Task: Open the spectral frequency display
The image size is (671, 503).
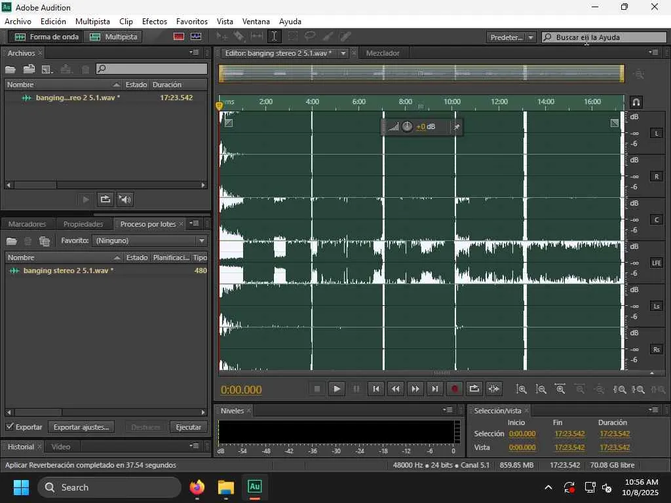Action: [179, 37]
